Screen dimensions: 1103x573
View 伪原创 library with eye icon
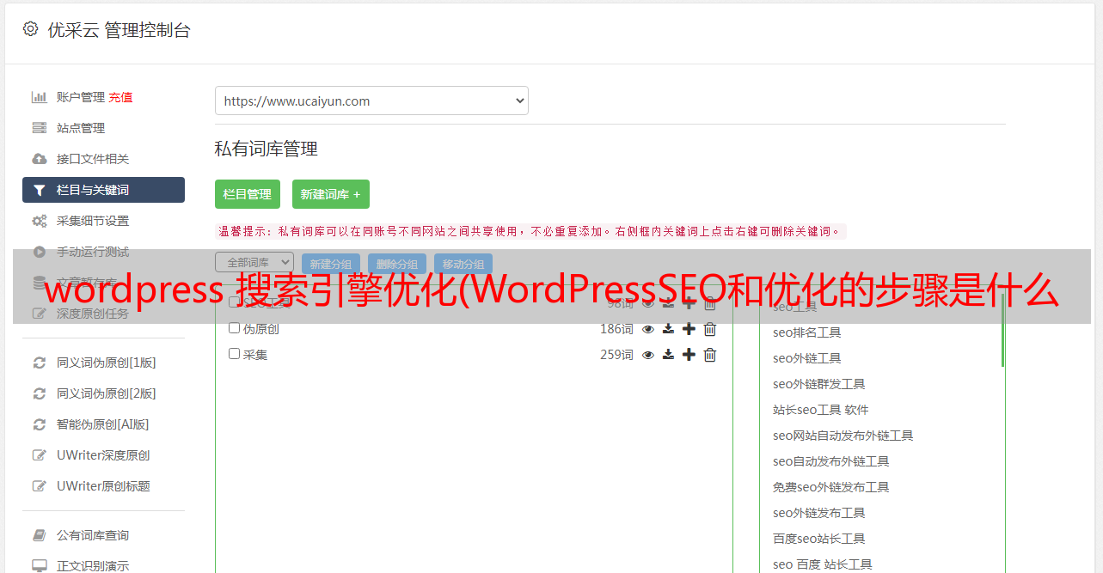648,329
